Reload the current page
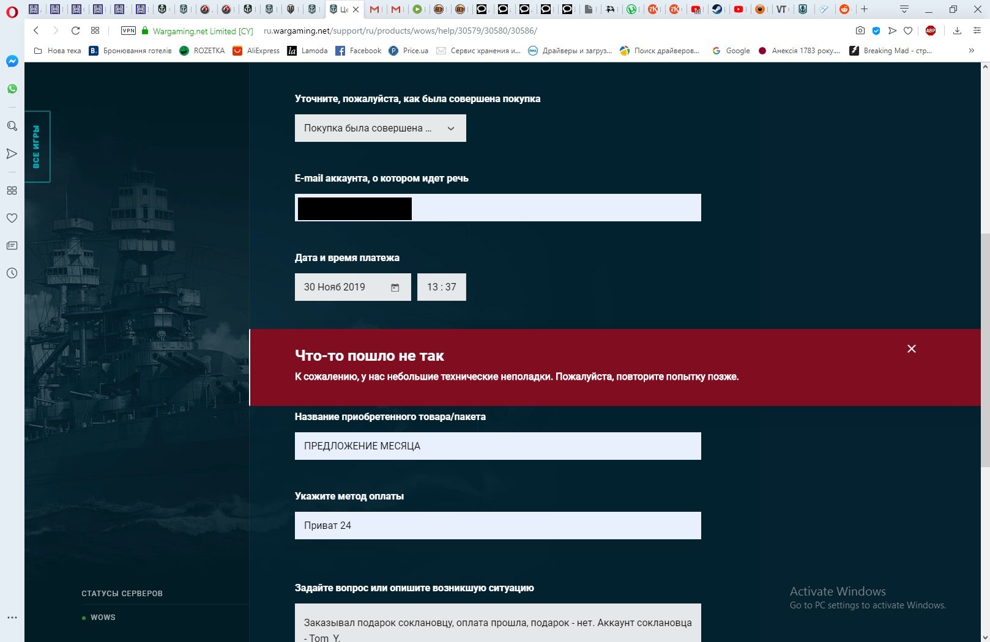990x642 pixels. (x=75, y=31)
